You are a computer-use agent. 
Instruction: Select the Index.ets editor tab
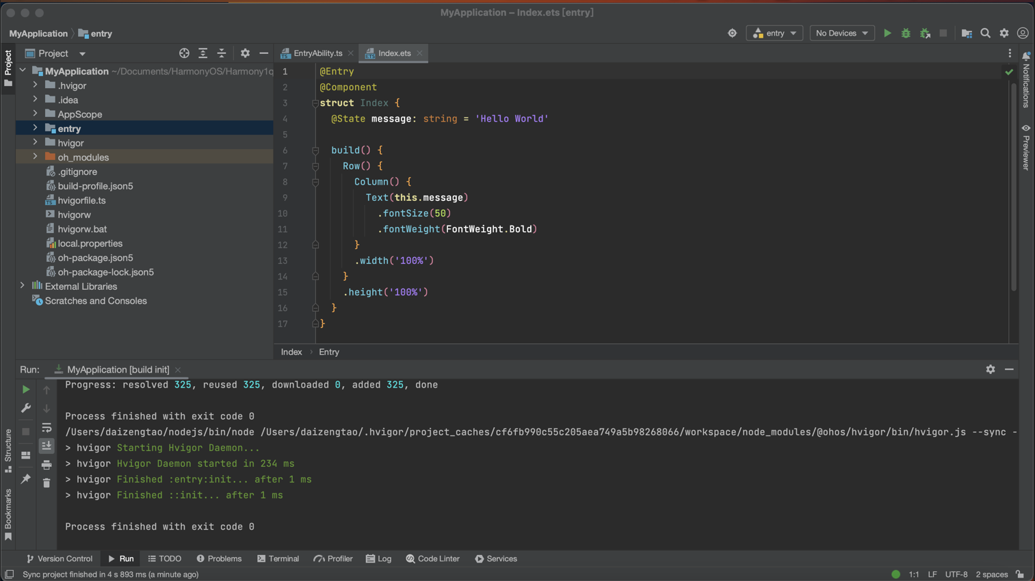pos(395,53)
